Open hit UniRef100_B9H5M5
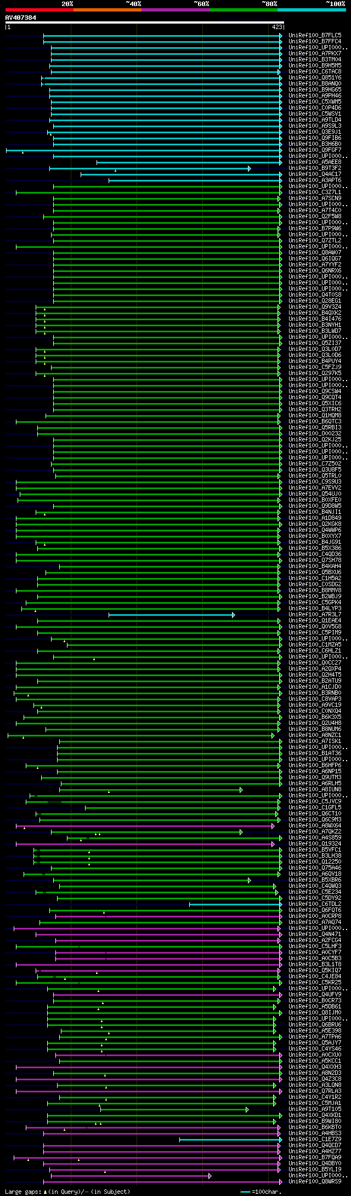Image resolution: width=351 pixels, height=1196 pixels. coord(315,66)
